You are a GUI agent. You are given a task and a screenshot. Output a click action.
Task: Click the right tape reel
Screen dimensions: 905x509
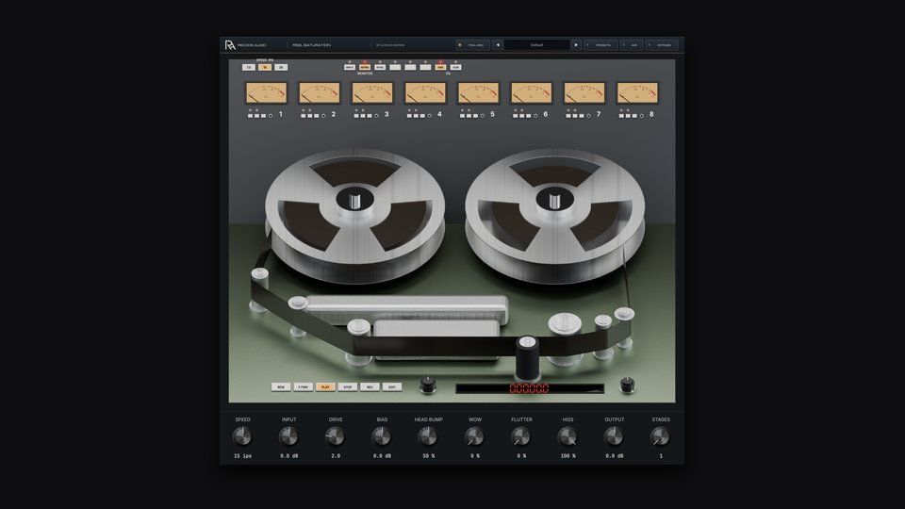point(554,215)
